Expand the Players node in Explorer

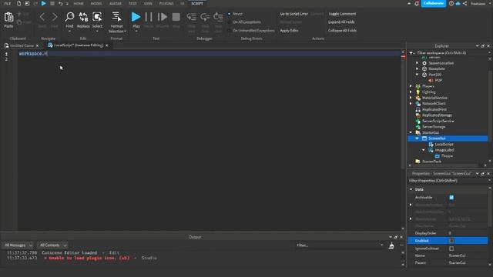pos(411,86)
